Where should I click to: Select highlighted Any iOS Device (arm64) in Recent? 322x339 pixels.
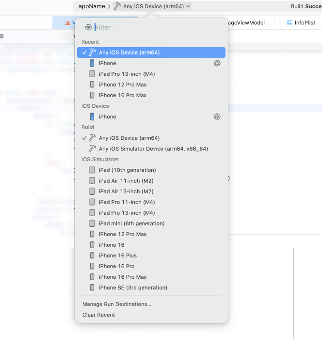tap(151, 52)
